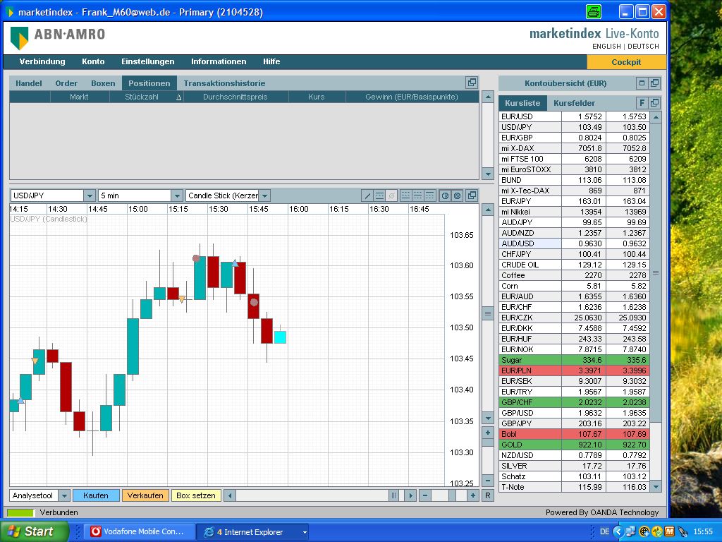Viewport: 722px width, 542px height.
Task: Choose the bottom-solid line style icon
Action: point(405,195)
